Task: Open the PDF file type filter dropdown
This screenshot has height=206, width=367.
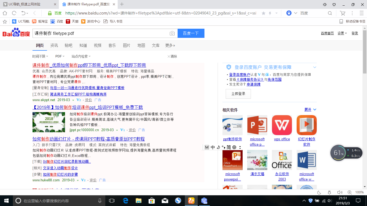Action: (60, 56)
